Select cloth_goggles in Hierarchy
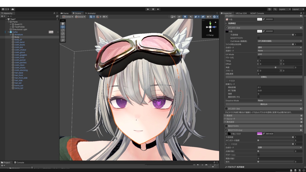 [x=21, y=55]
